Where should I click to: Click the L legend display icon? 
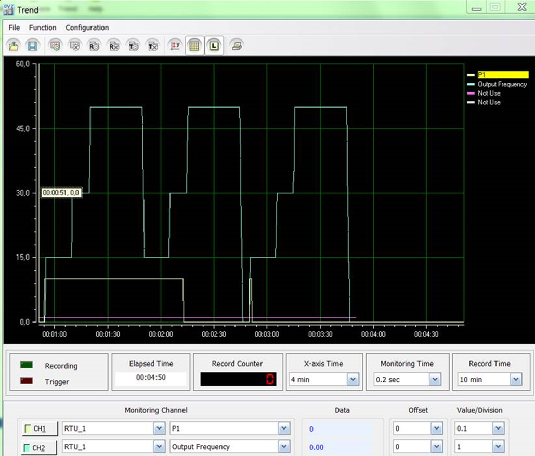[x=214, y=45]
